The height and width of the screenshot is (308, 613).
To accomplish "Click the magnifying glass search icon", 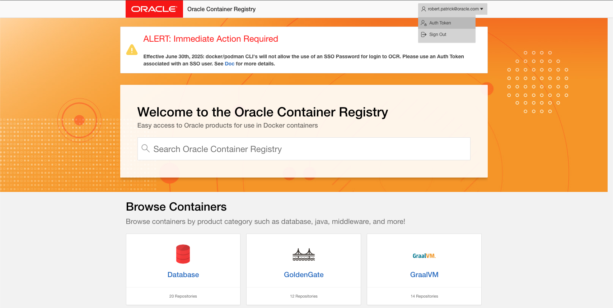I will (145, 148).
